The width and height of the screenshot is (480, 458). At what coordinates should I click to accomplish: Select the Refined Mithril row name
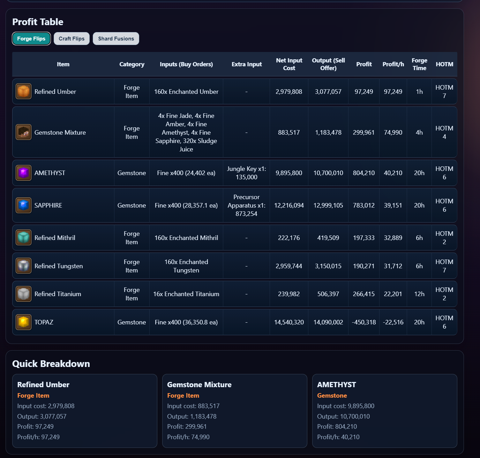55,238
